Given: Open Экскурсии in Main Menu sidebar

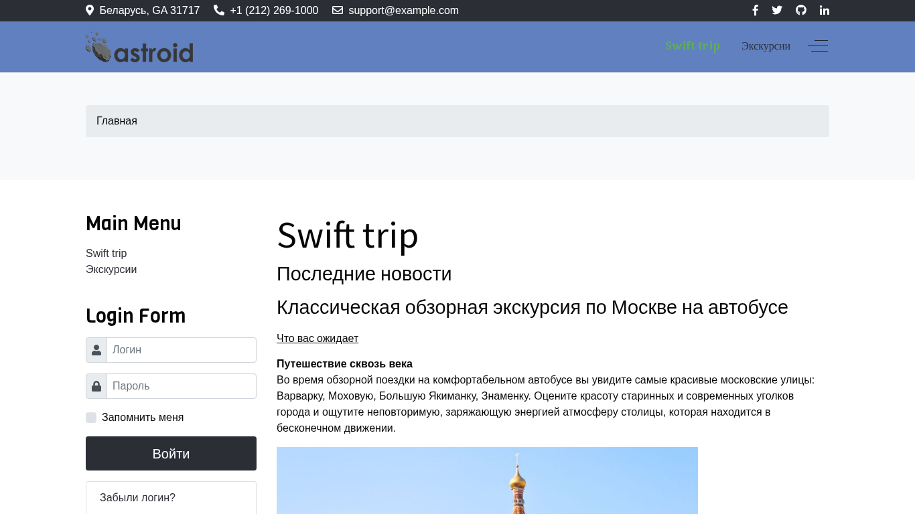Looking at the screenshot, I should [111, 269].
